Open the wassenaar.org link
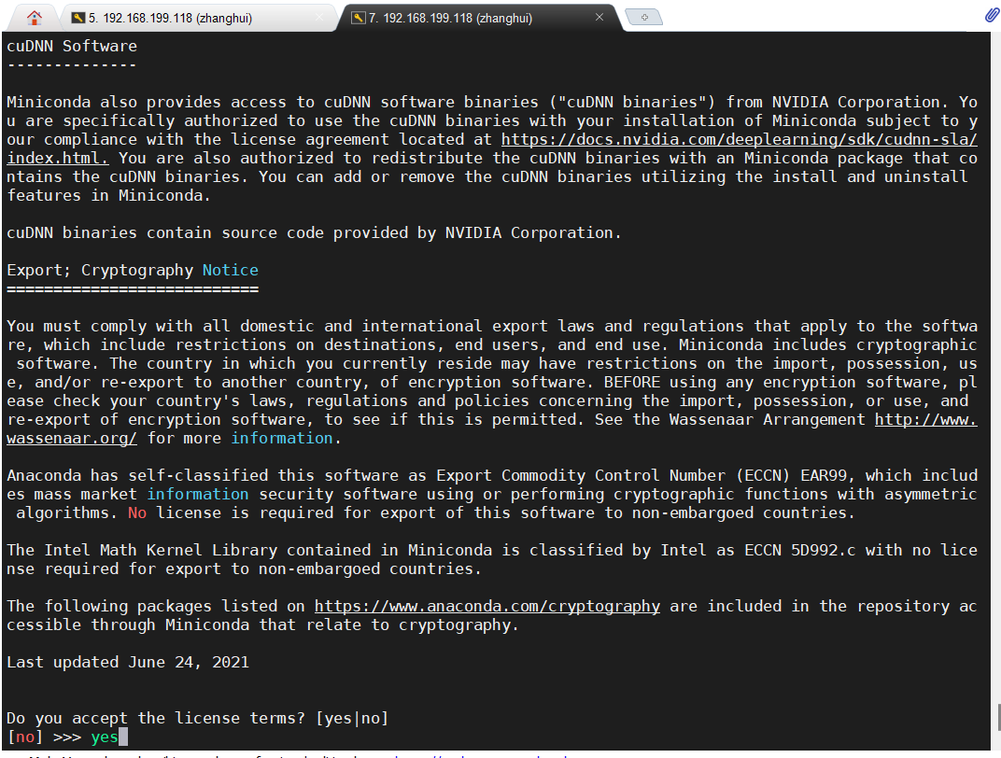This screenshot has width=1001, height=758. click(72, 439)
